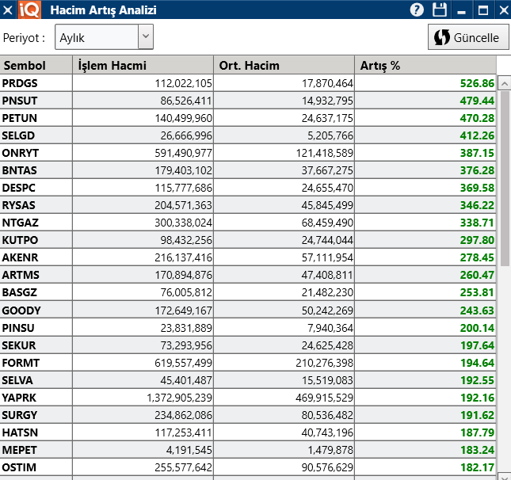
Task: Click the vertical scrollbar thumb
Action: coord(505,178)
